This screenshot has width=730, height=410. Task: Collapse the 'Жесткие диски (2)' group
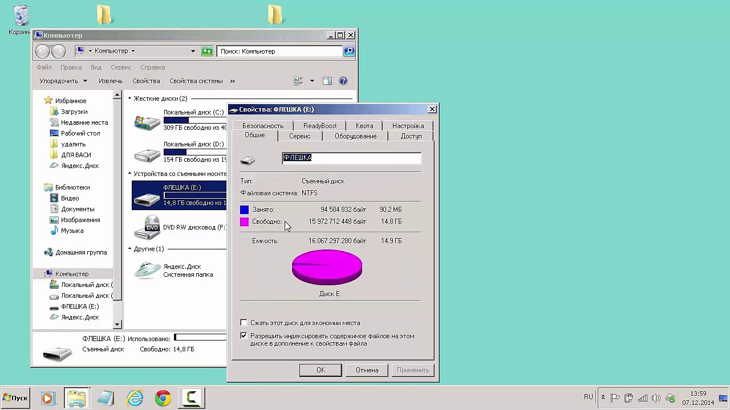click(x=129, y=99)
